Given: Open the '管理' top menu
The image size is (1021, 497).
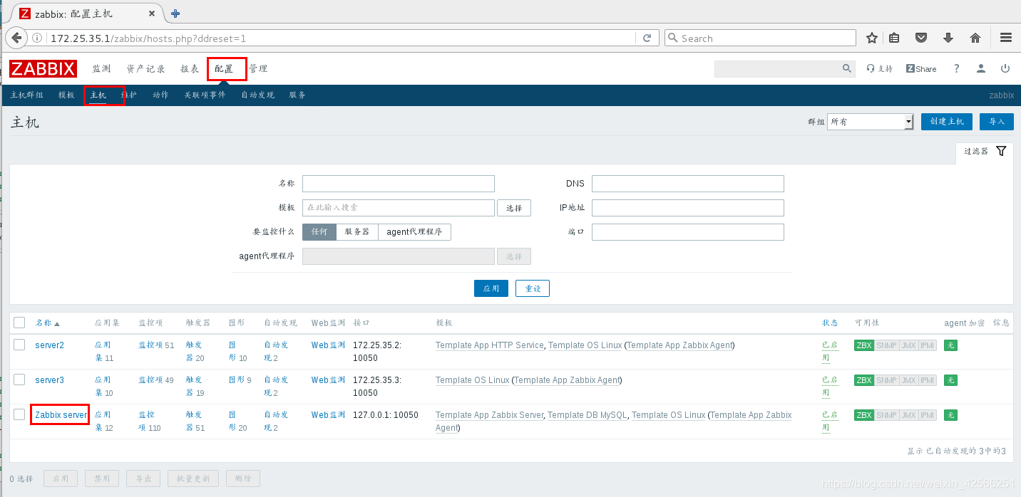Looking at the screenshot, I should [x=258, y=69].
